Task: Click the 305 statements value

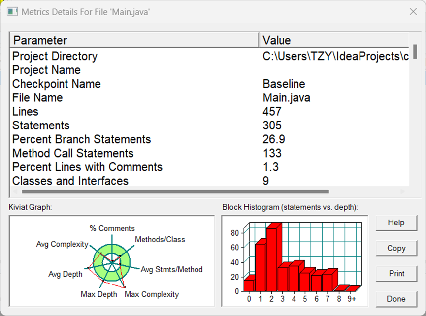Action: [x=272, y=126]
